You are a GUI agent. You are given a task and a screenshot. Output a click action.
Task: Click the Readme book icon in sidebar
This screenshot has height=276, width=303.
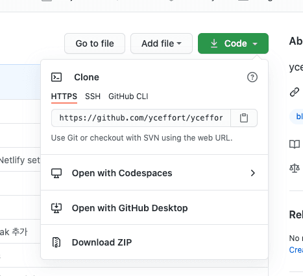(x=295, y=144)
